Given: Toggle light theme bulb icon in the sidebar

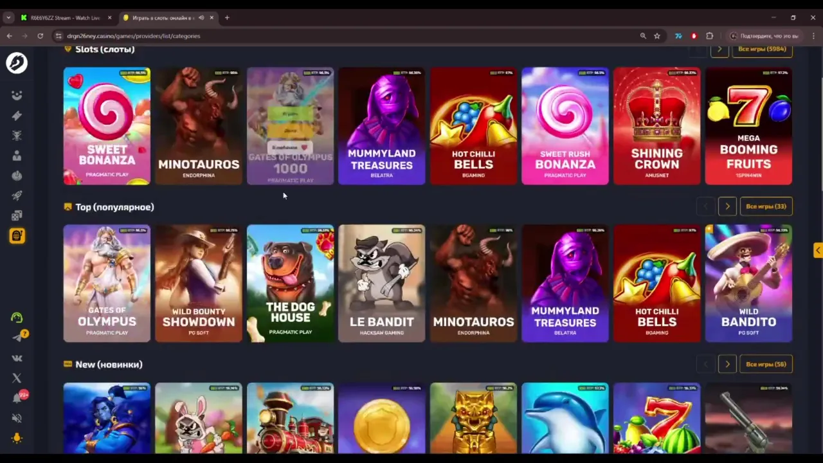Looking at the screenshot, I should (x=17, y=438).
